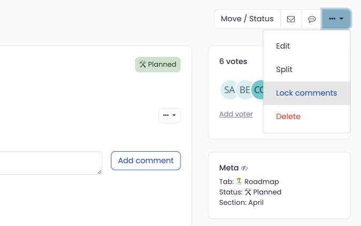361x226 pixels.
Task: Choose Edit from the actions menu
Action: 283,46
